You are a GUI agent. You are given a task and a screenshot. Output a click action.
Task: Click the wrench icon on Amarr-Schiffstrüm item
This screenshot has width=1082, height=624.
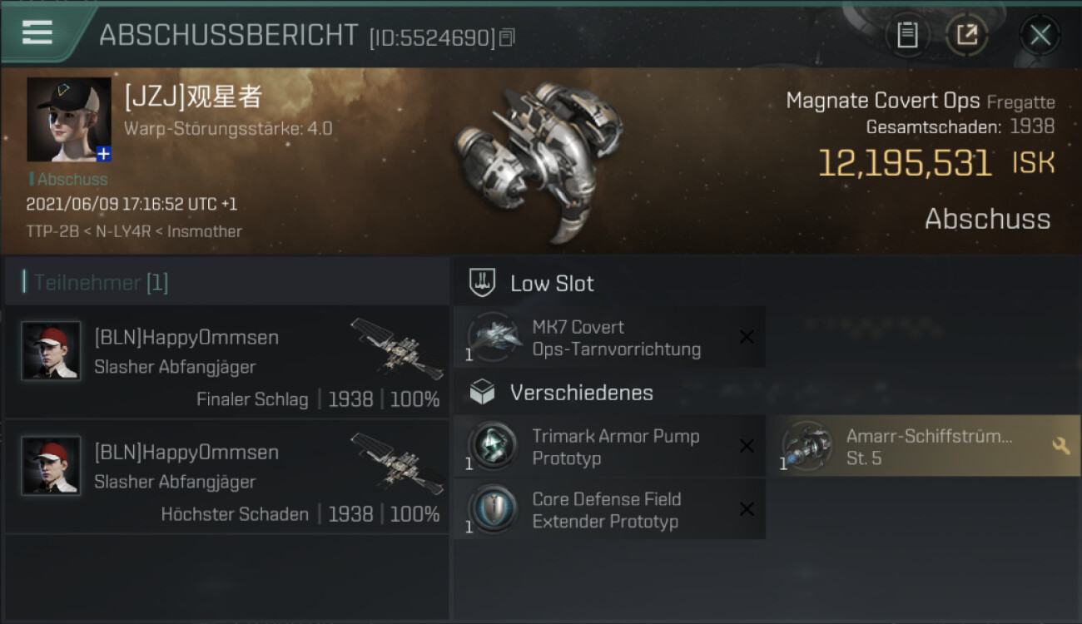pos(1060,447)
